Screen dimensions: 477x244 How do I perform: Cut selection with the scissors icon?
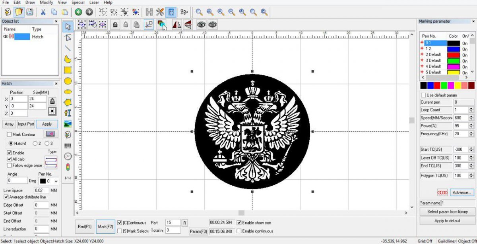(x=43, y=12)
